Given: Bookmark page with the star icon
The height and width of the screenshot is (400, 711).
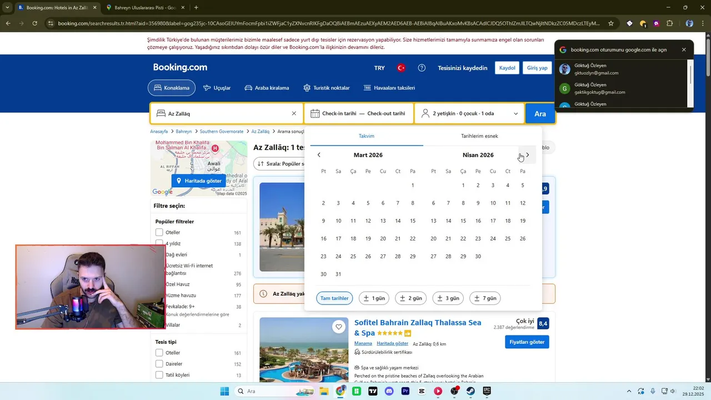Looking at the screenshot, I should tap(611, 23).
